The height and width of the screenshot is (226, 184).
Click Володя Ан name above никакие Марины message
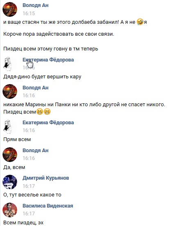[x=35, y=88]
